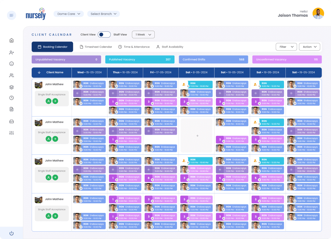Open the hamburger menu icon
Image resolution: width=331 pixels, height=239 pixels.
(11, 15)
